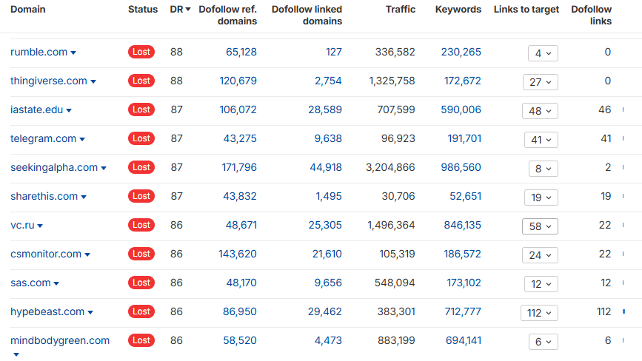Click hypebeast.com keywords value 712,777
Image resolution: width=642 pixels, height=361 pixels.
(x=463, y=311)
